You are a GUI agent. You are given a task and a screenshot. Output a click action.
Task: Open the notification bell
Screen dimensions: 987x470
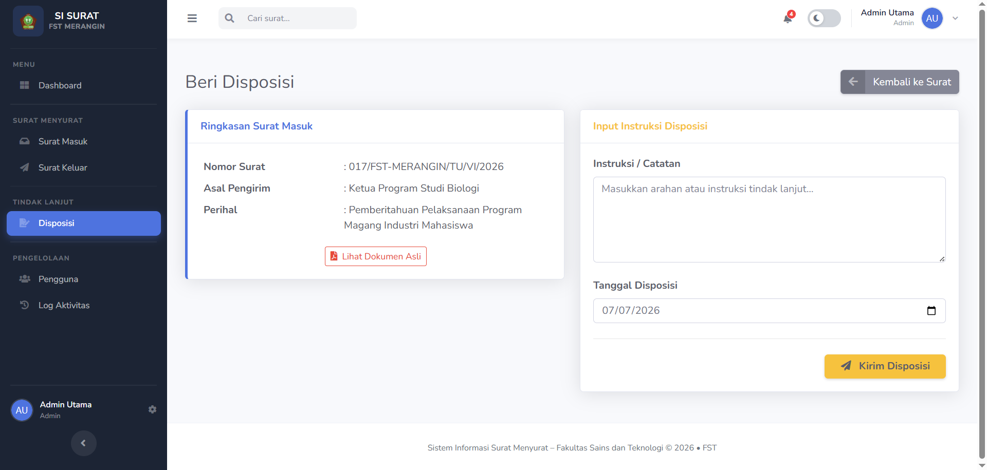tap(788, 18)
